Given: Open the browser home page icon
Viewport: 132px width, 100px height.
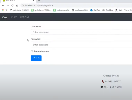Looking at the screenshot, I should 17,6.
